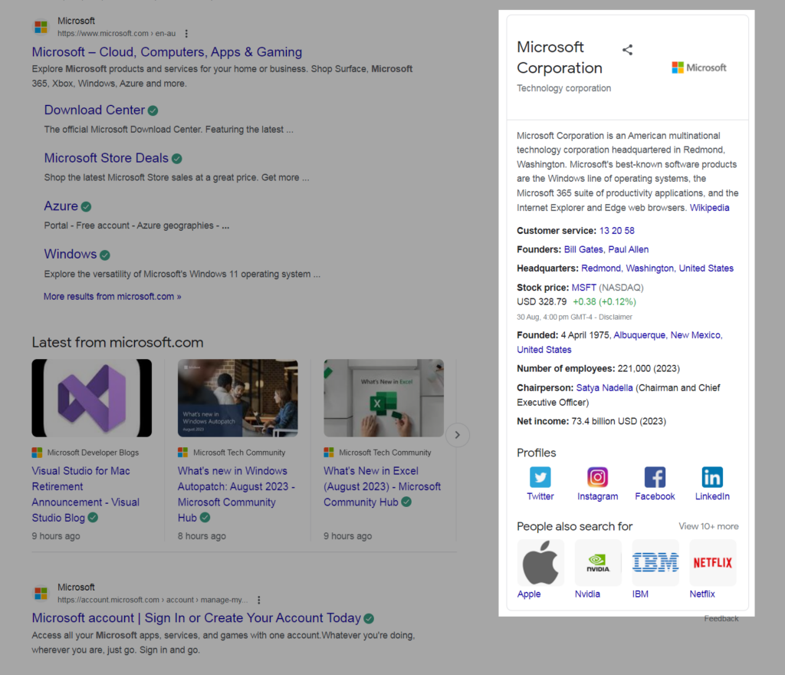Image resolution: width=785 pixels, height=675 pixels.
Task: Open the Twitter profile icon
Action: (540, 477)
